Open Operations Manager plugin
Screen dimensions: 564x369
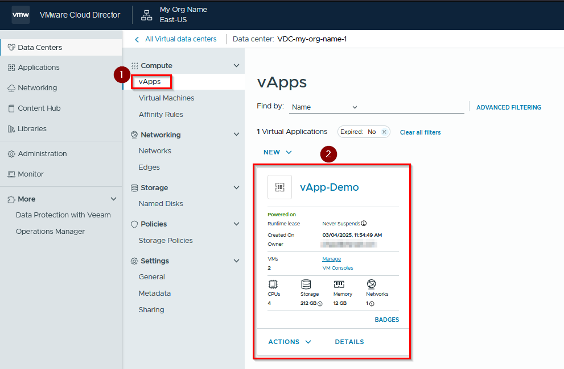(50, 232)
